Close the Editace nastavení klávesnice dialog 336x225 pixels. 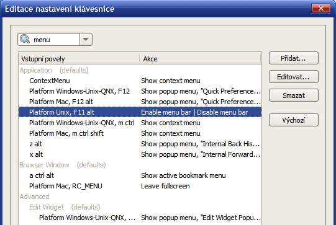coord(321,9)
